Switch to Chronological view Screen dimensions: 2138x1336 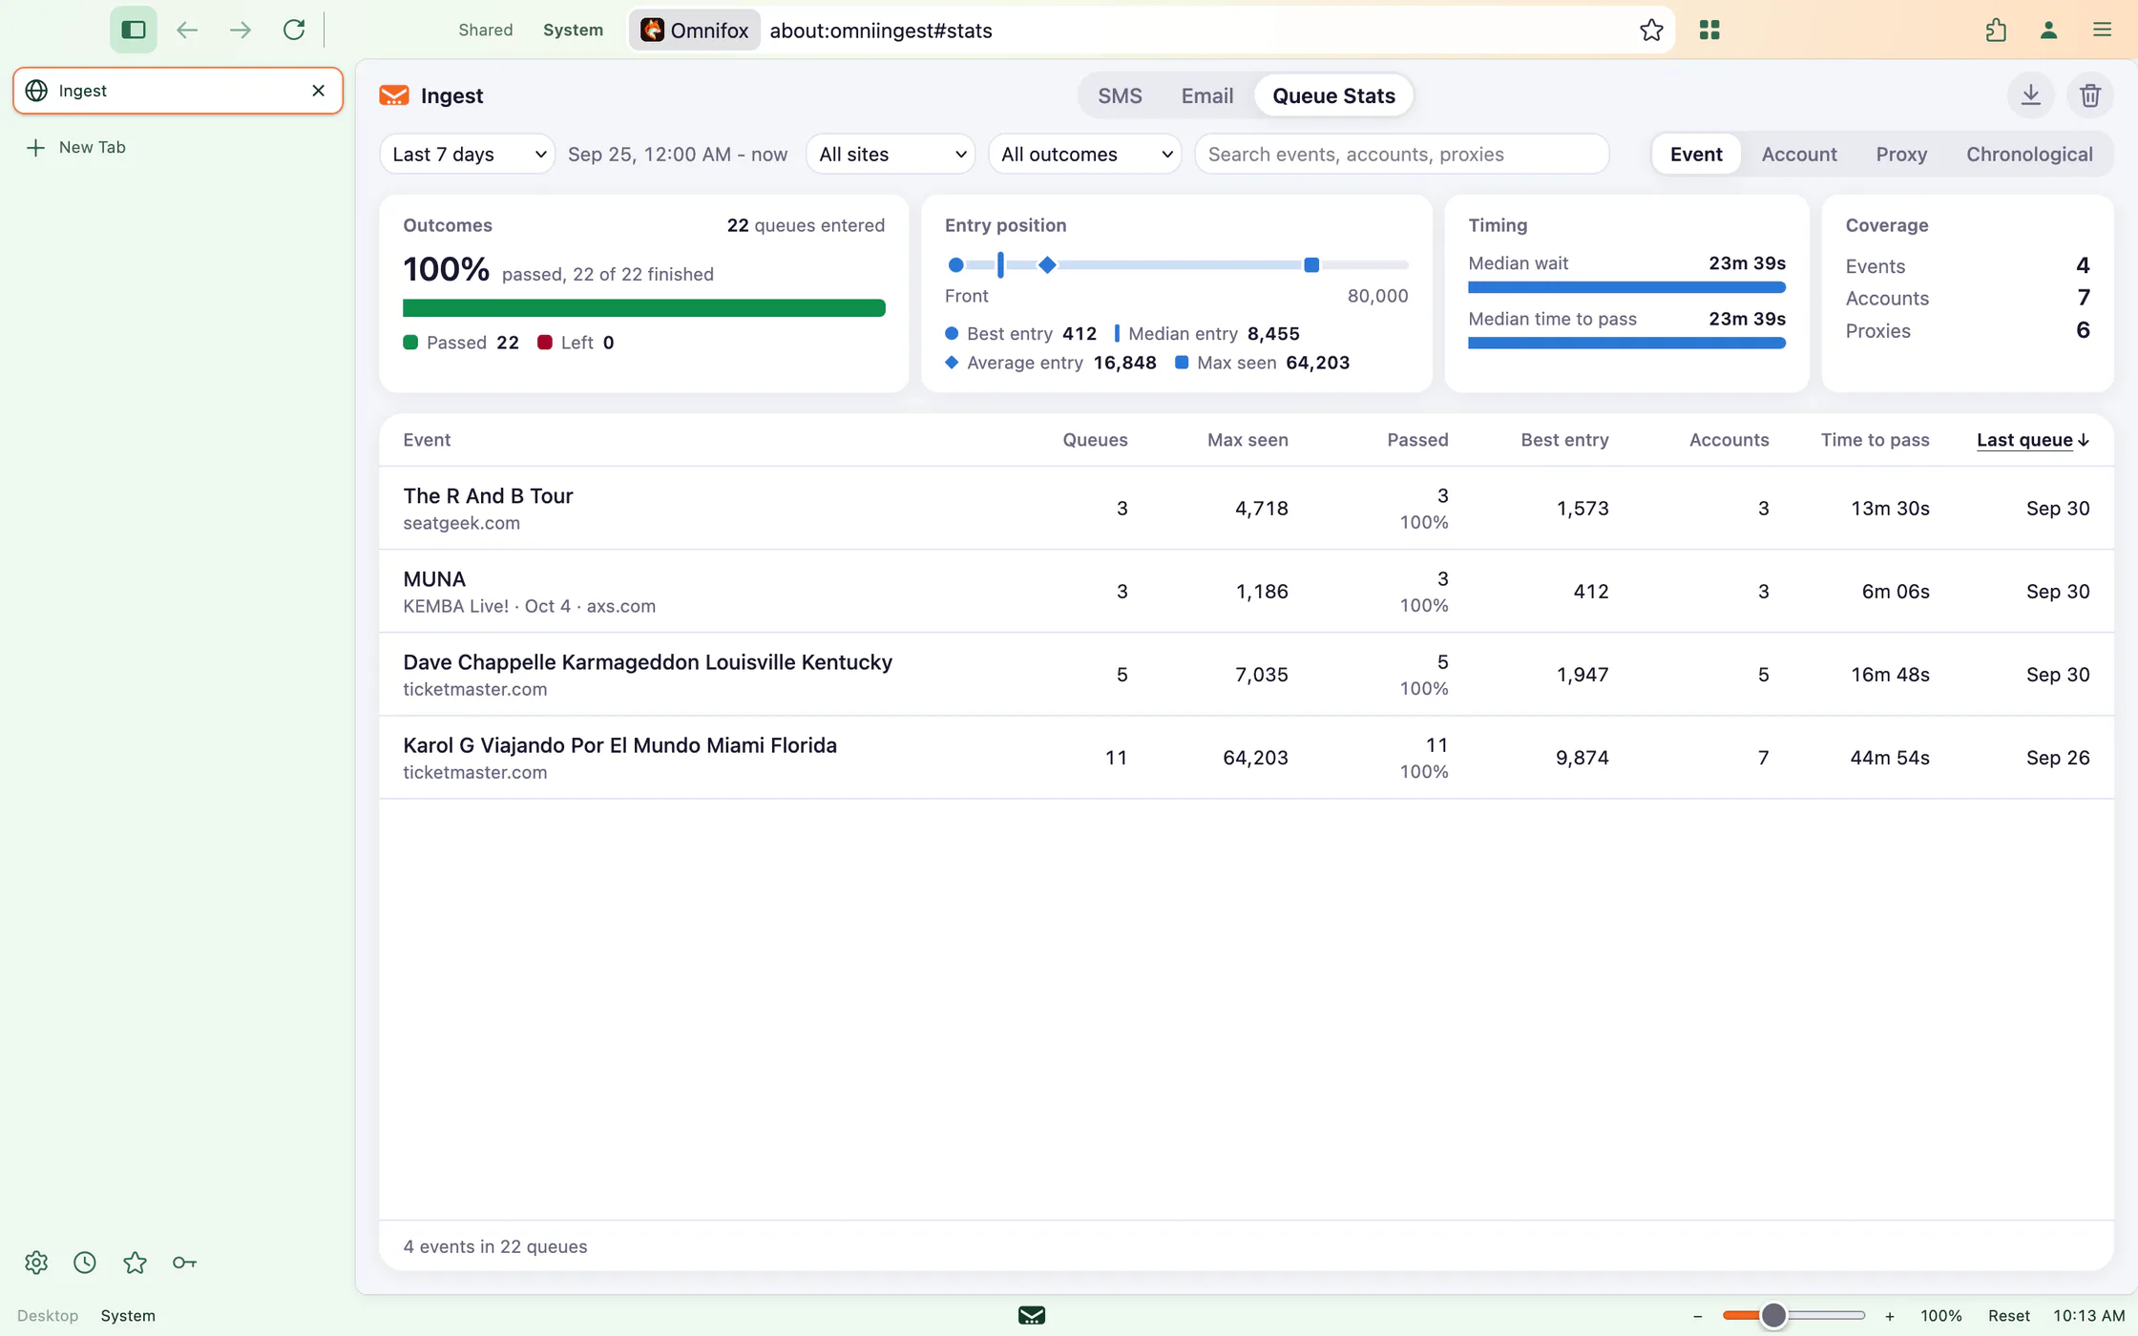(x=2029, y=154)
